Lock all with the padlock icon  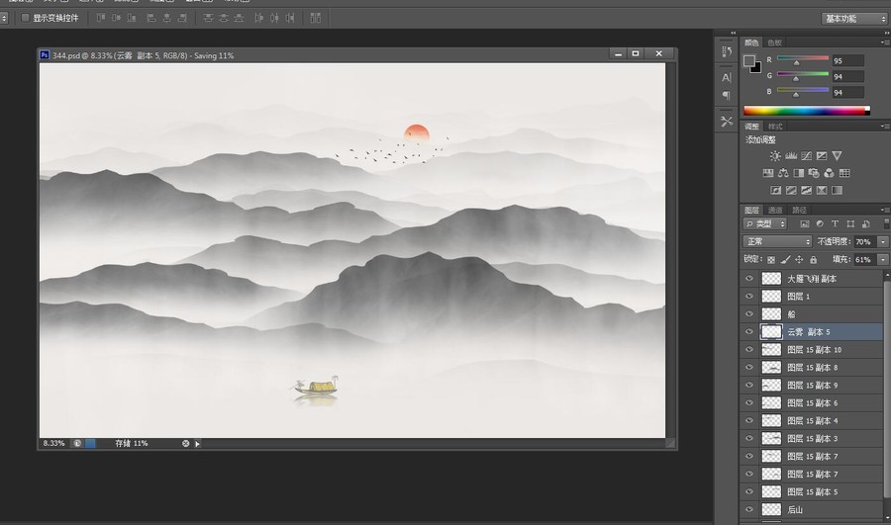point(813,259)
